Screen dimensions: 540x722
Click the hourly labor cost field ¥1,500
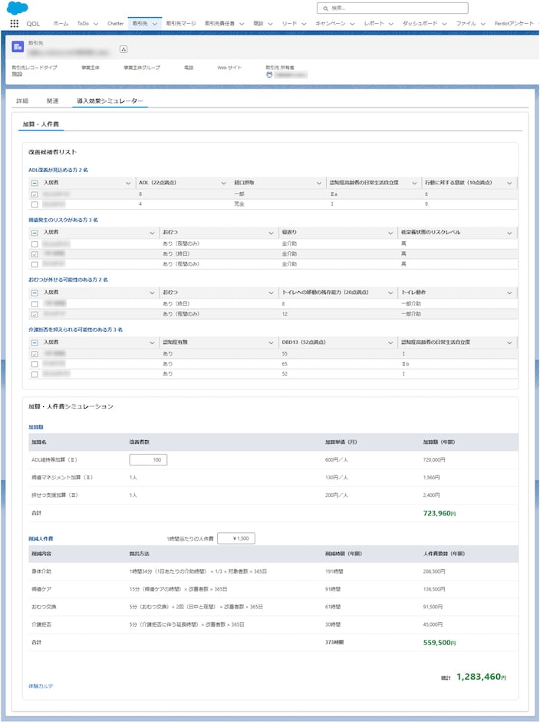236,538
